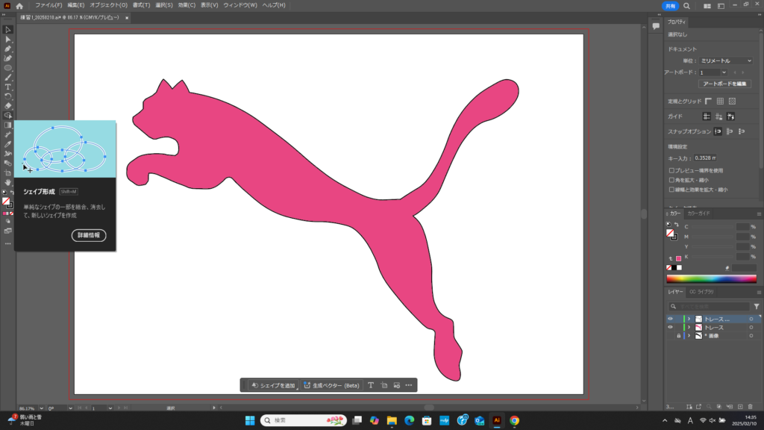Hide the top トレース layer with eye icon
The height and width of the screenshot is (430, 764).
coord(670,319)
